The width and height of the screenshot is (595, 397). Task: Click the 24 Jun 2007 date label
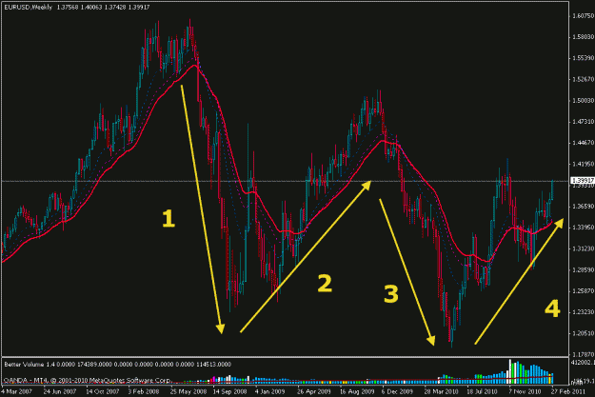click(x=60, y=391)
